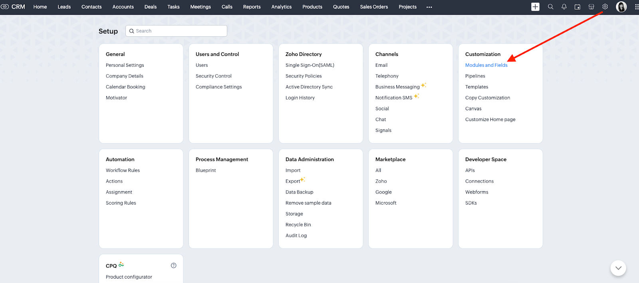The image size is (639, 283).
Task: Open the Tasks module tab
Action: pos(173,7)
